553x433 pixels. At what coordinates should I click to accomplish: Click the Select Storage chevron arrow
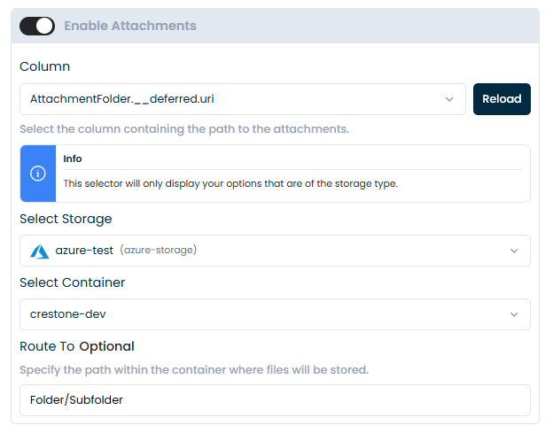(514, 251)
